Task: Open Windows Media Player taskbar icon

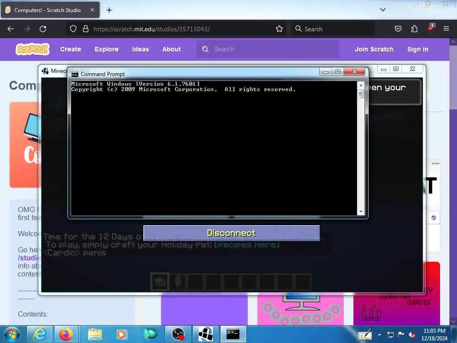Action: tap(122, 334)
